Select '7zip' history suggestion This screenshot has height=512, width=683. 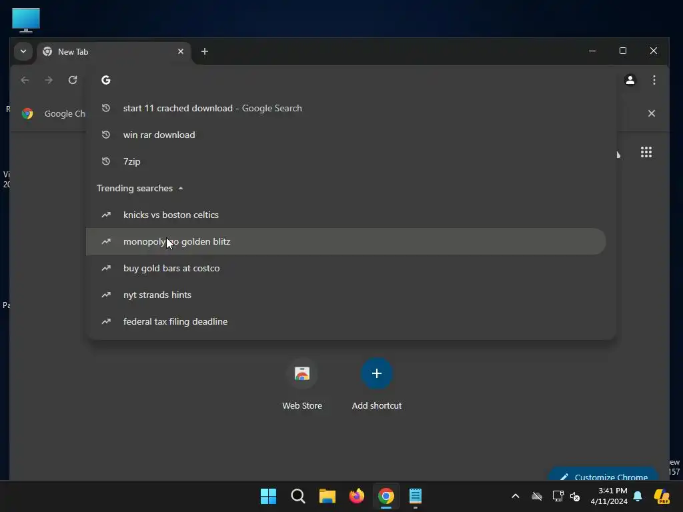[x=346, y=161]
